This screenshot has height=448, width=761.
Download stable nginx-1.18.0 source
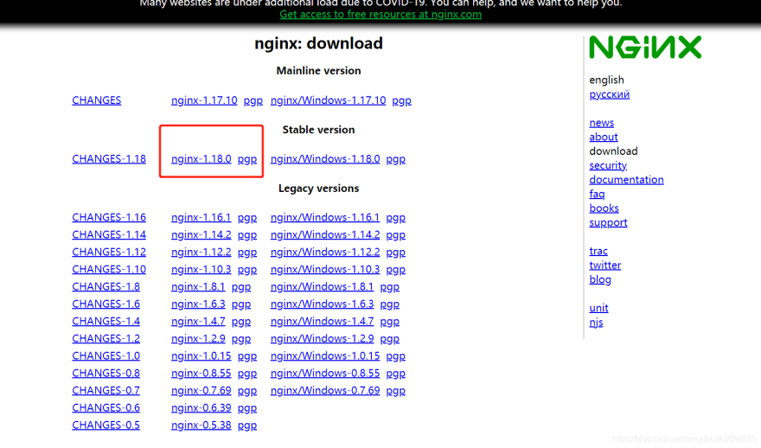pos(201,159)
